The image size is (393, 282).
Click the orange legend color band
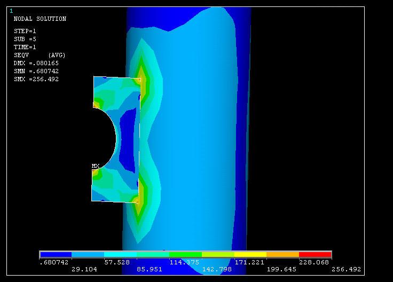(x=282, y=254)
